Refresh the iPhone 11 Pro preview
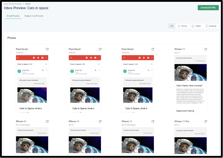 click(206, 121)
